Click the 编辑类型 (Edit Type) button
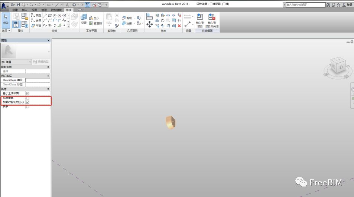Screen dimensions: 354x197 tap(41, 62)
